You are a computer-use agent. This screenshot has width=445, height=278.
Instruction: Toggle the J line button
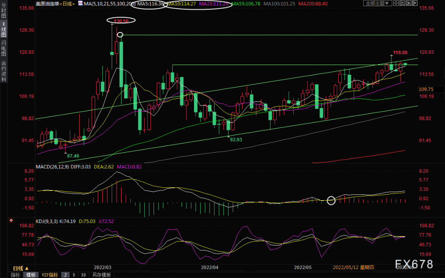65,275
